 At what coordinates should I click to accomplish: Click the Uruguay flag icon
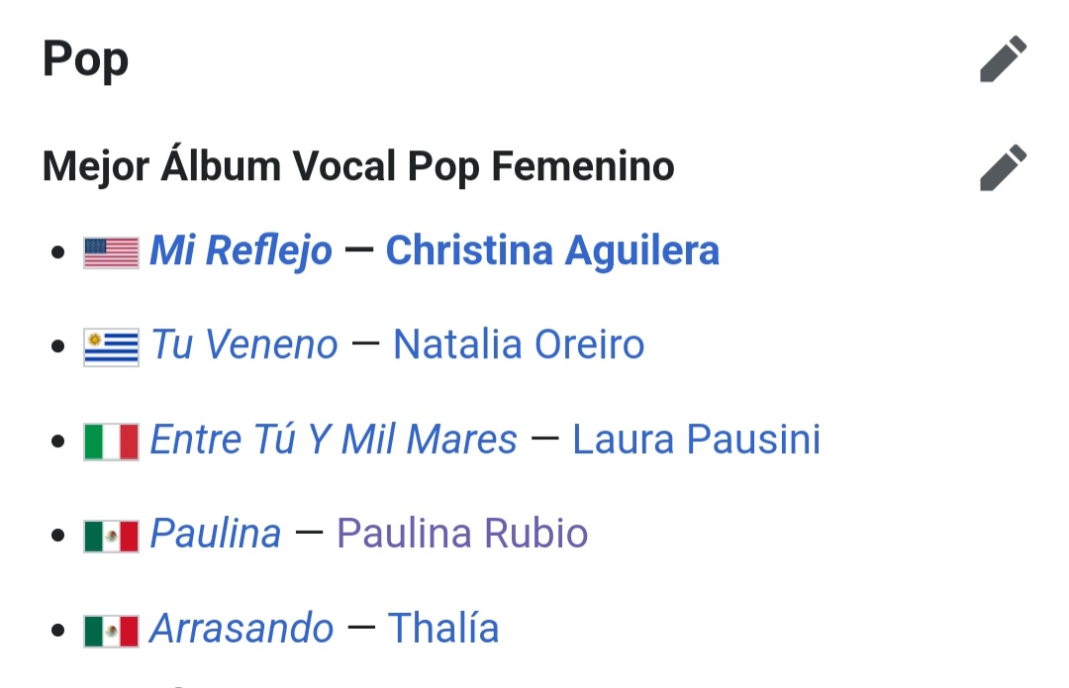click(111, 347)
